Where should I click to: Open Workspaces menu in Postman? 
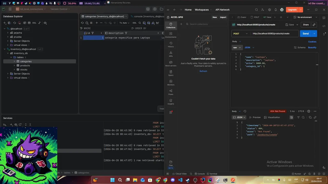tap(203, 10)
